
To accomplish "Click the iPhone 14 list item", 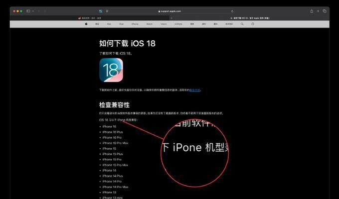I will coord(109,170).
